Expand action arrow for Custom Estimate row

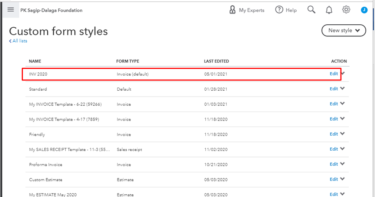click(x=342, y=179)
